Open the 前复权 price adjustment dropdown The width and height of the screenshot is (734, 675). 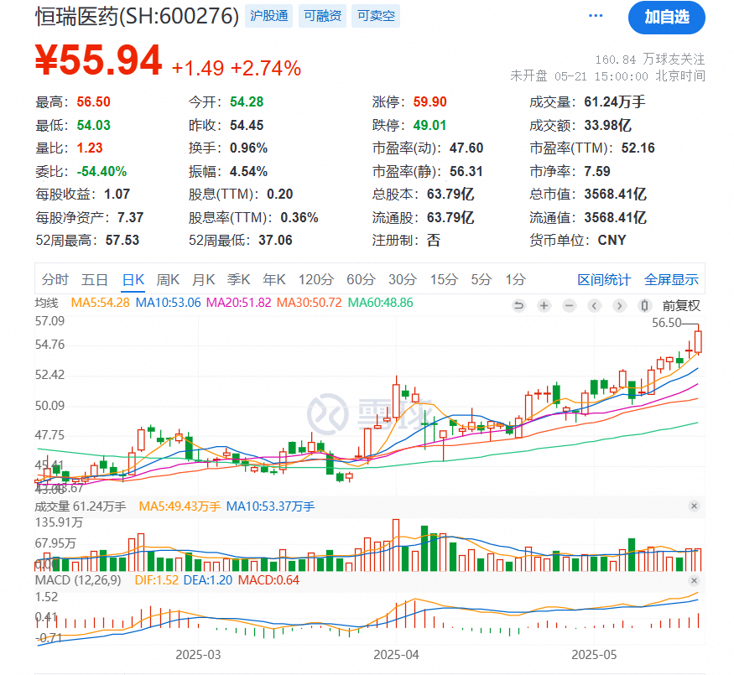pyautogui.click(x=681, y=305)
